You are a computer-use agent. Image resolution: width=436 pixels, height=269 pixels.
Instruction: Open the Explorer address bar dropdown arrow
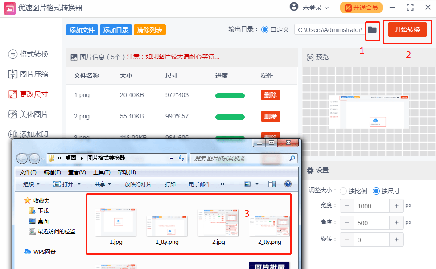click(172, 158)
